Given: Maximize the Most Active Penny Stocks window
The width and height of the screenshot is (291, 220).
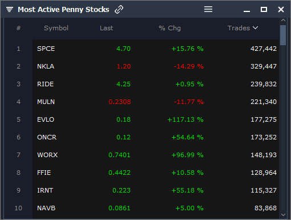Looking at the screenshot, I should pos(264,9).
